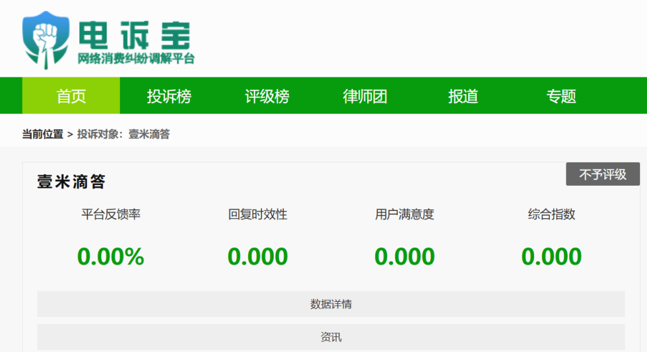Click the 0.000 value under 回复时效性
This screenshot has height=352, width=647.
click(258, 256)
